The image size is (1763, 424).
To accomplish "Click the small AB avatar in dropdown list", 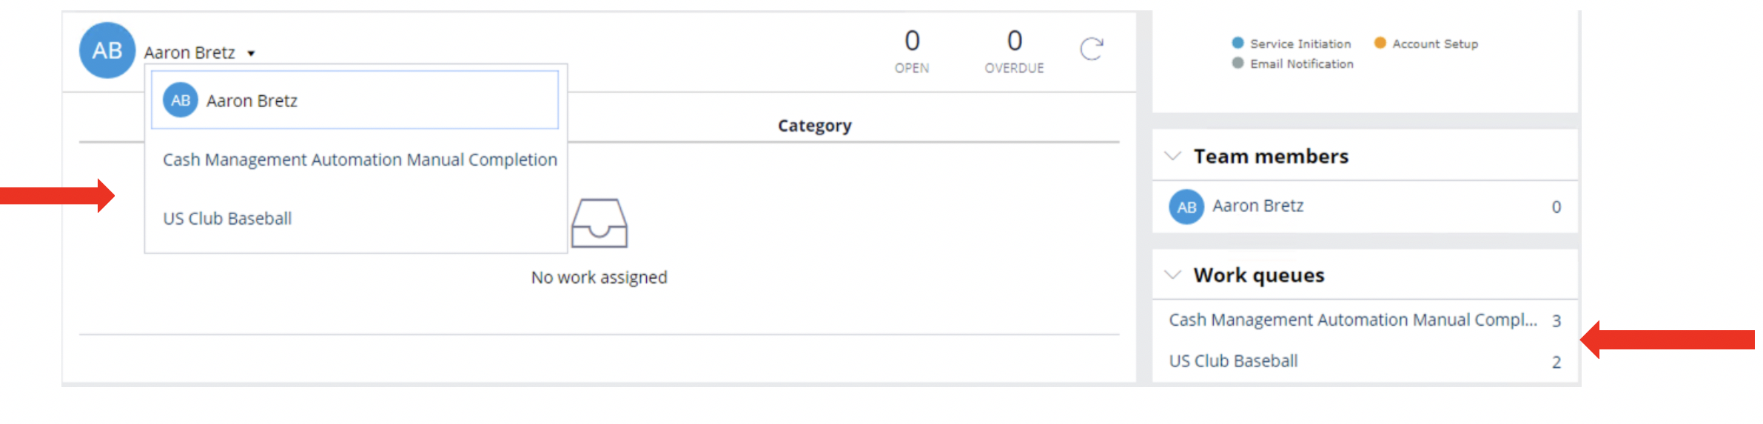I will (181, 100).
